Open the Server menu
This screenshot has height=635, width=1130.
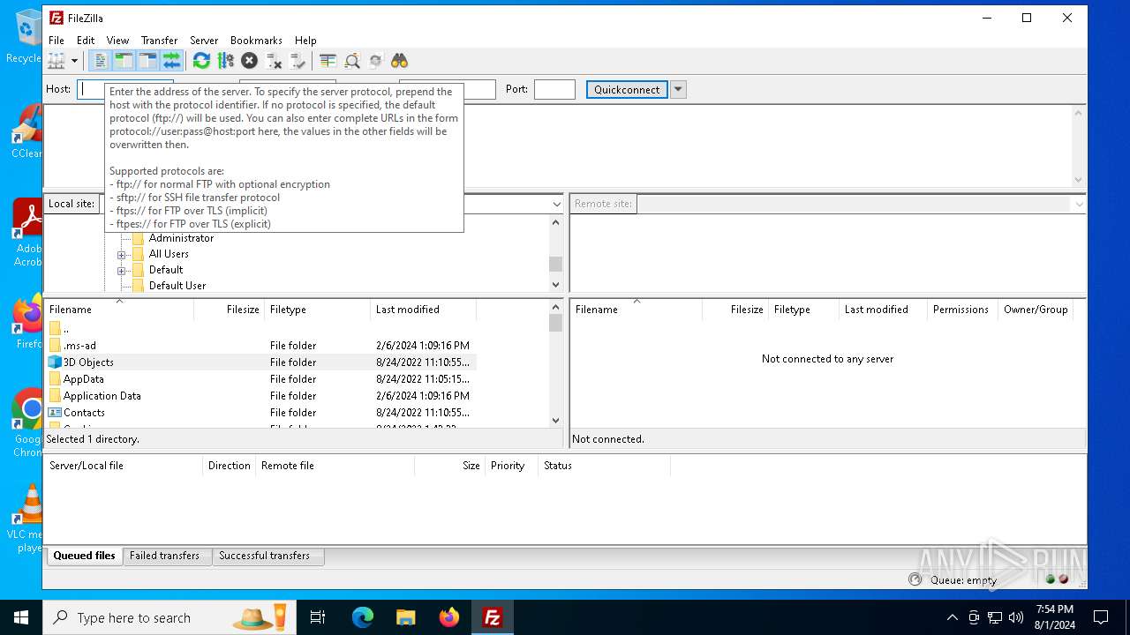[204, 41]
